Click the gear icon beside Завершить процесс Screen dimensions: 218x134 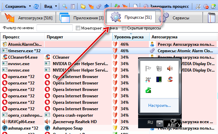pos(146,6)
